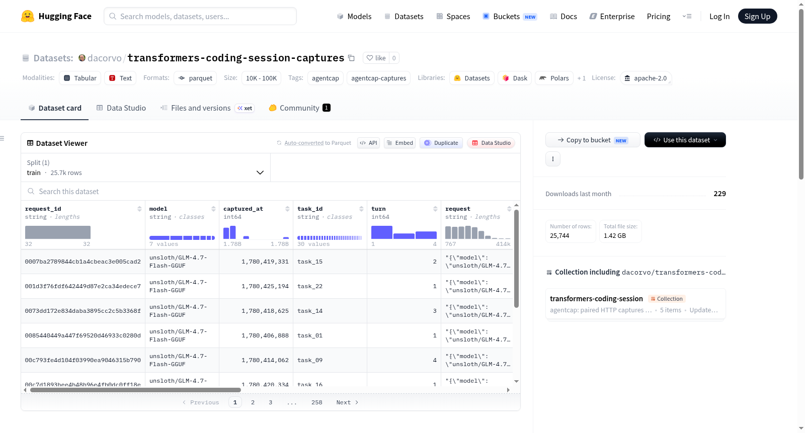Click the turn column histogram
Viewport: 805px width, 433px height.
click(x=404, y=232)
